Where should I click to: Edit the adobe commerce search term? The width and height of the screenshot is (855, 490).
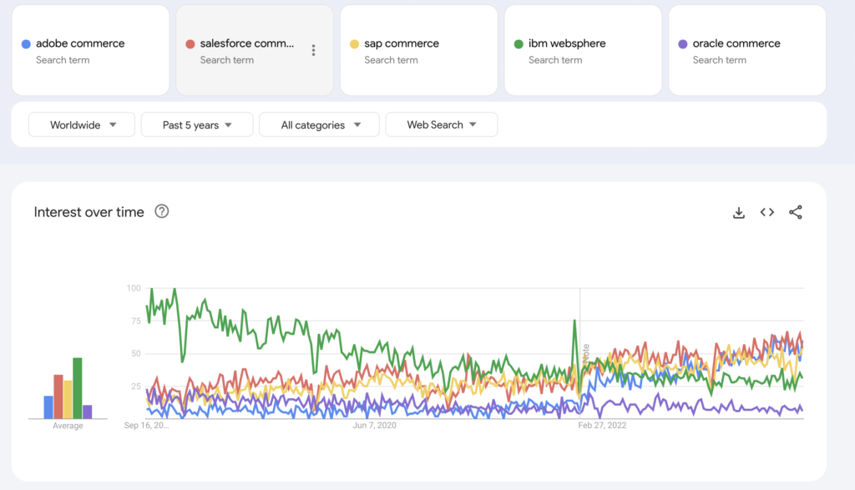pos(80,43)
